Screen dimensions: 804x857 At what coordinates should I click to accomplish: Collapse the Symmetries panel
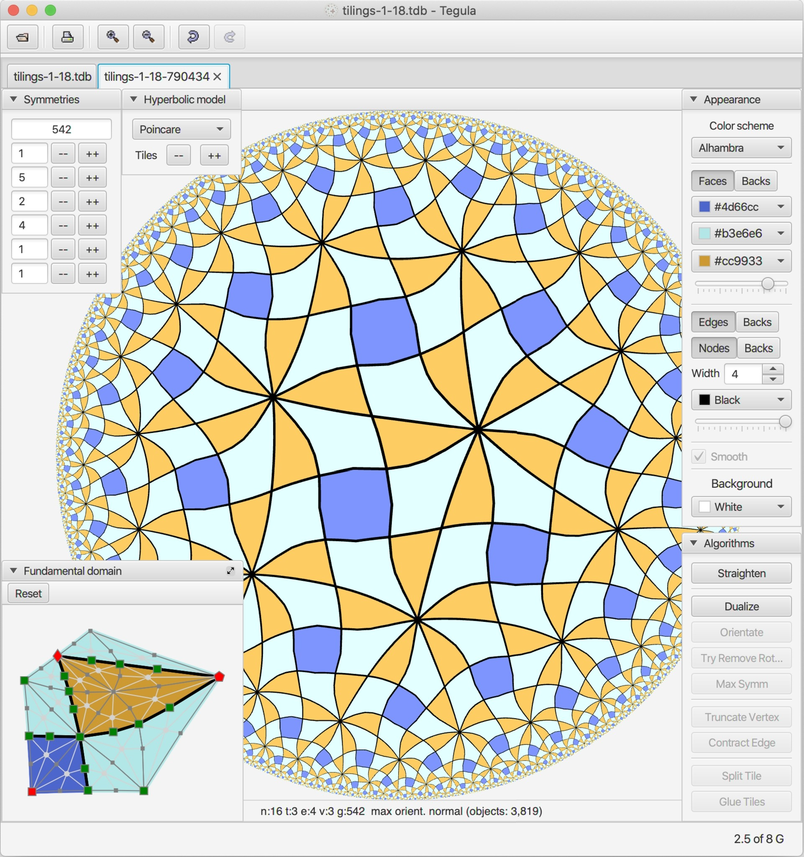click(14, 100)
